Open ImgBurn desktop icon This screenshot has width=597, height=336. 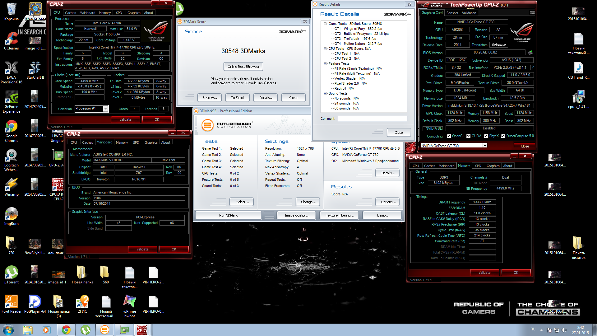12,217
